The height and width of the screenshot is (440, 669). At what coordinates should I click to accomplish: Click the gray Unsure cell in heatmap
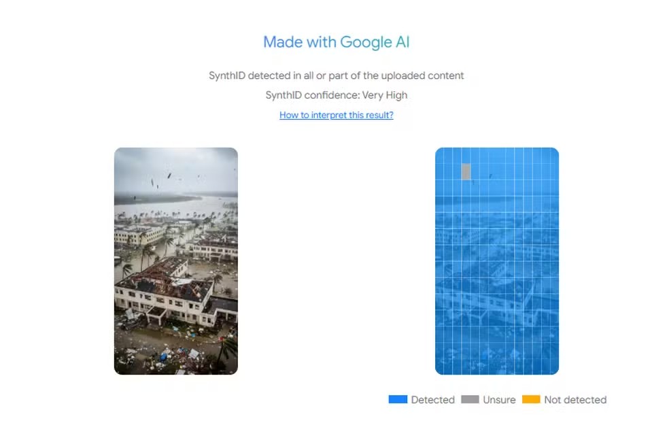point(466,171)
